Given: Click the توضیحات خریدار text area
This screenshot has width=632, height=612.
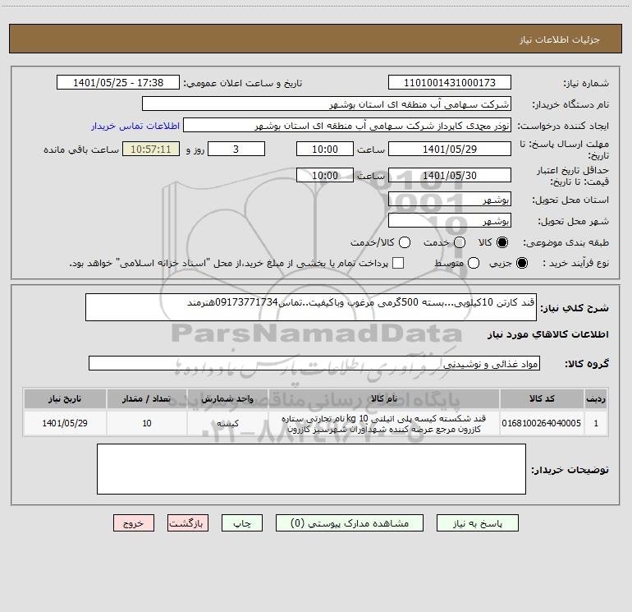Looking at the screenshot, I should pos(311,469).
